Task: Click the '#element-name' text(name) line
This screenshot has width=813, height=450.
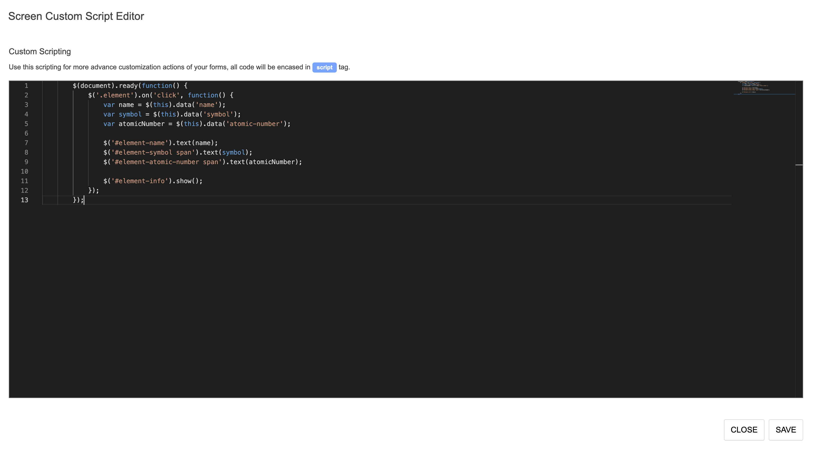Action: [161, 143]
